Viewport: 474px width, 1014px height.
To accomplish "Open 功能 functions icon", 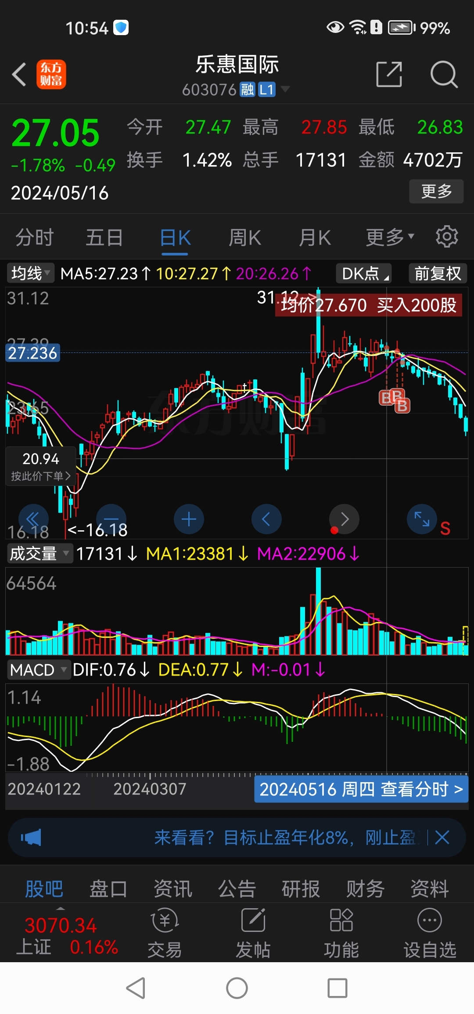I will [341, 933].
